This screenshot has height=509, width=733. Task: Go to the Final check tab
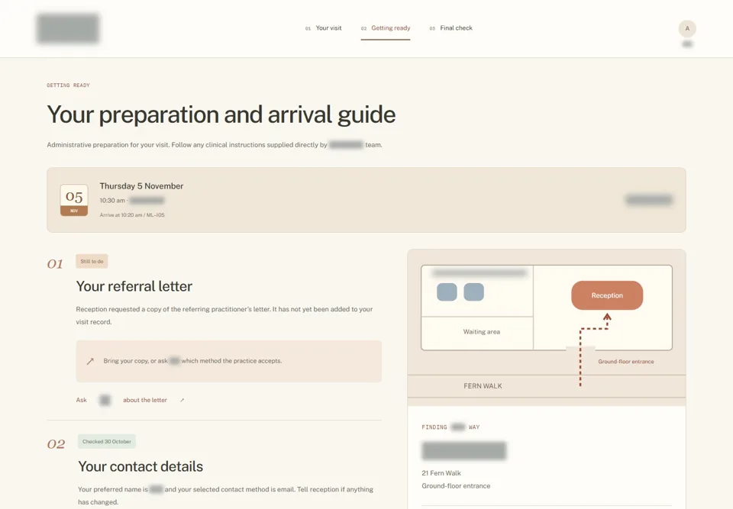[450, 28]
